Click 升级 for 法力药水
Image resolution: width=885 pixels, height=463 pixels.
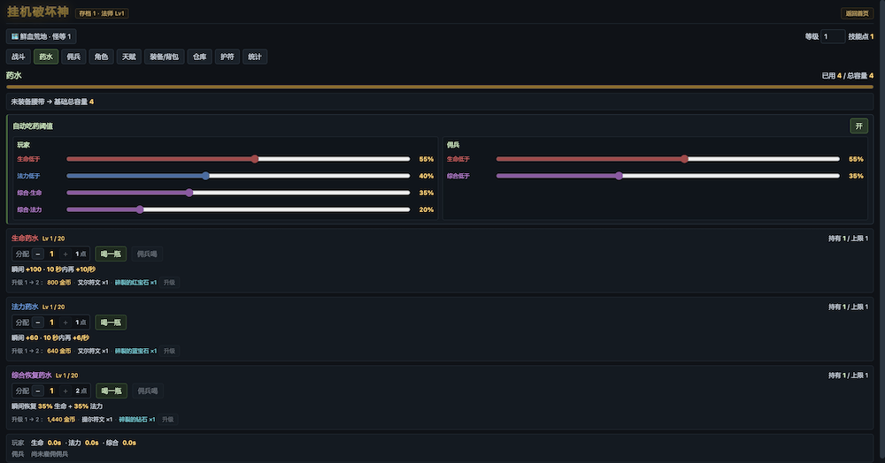[169, 352]
